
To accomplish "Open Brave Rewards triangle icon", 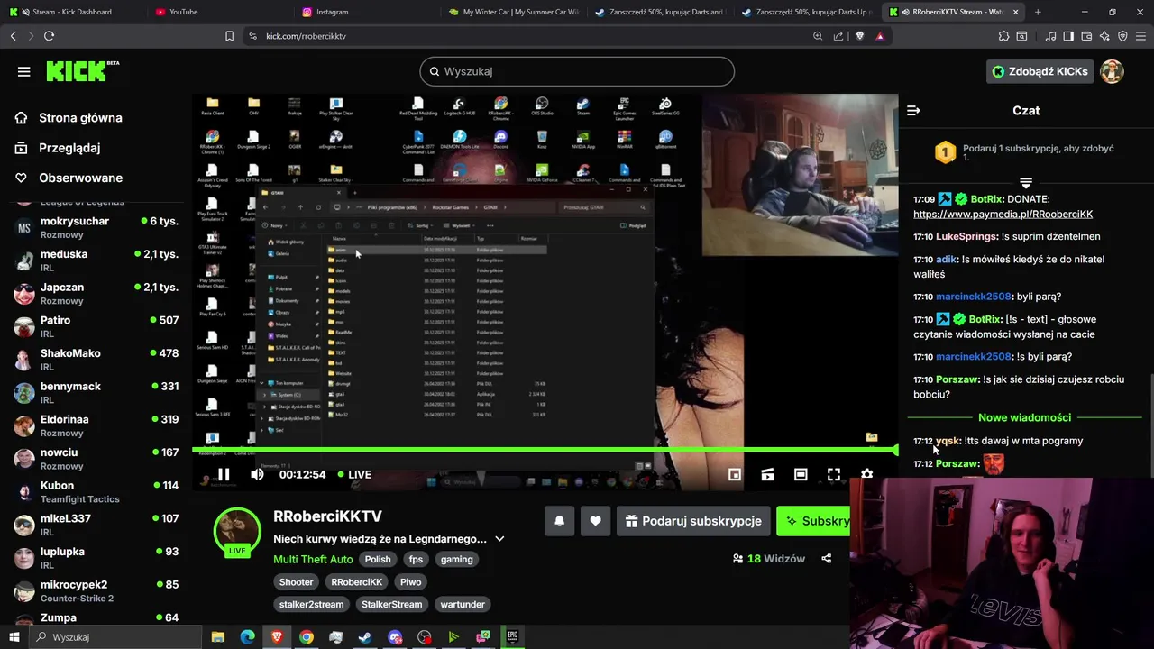I will 880,36.
